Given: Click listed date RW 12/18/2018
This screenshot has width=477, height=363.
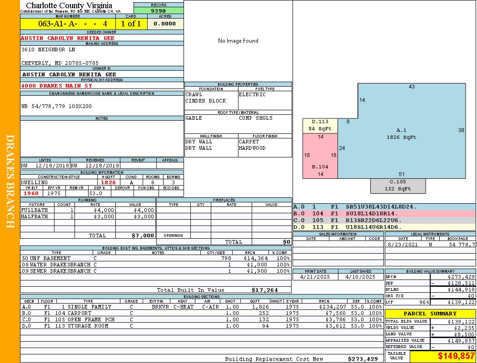Looking at the screenshot, I should click(45, 166).
